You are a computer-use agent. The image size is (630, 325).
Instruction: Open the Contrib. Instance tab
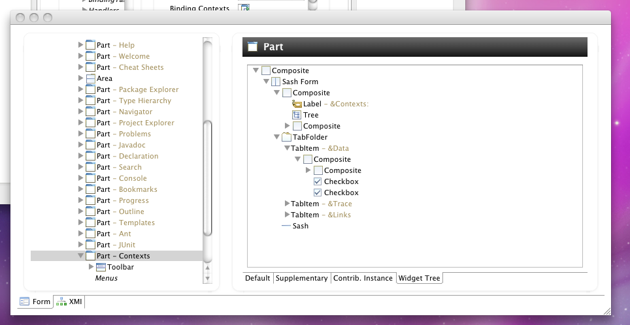(363, 278)
